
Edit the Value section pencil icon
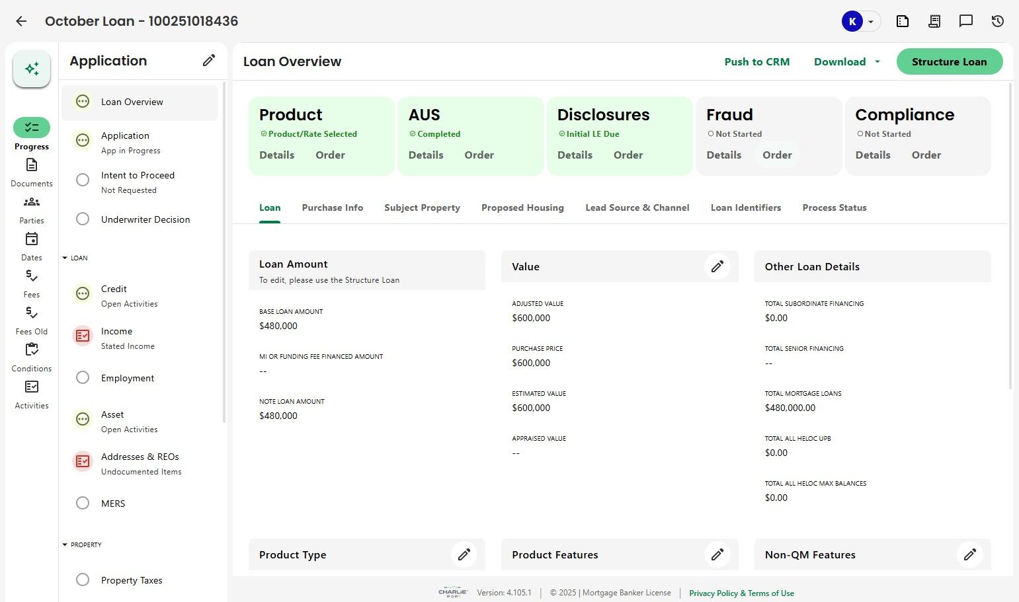(x=717, y=266)
